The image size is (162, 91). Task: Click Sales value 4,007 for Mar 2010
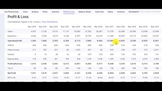click(x=33, y=31)
